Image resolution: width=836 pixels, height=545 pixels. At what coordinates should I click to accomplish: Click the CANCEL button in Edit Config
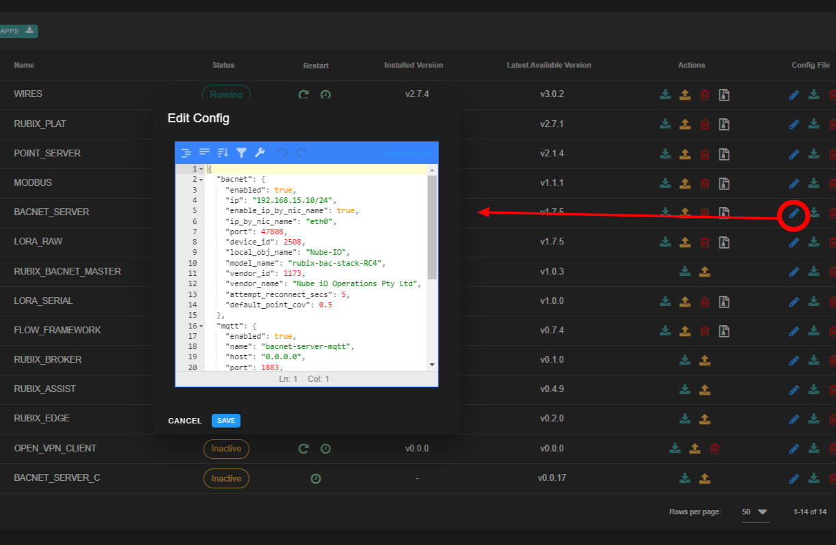click(185, 421)
